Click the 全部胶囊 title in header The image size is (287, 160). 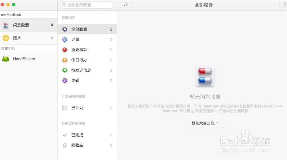(x=203, y=5)
